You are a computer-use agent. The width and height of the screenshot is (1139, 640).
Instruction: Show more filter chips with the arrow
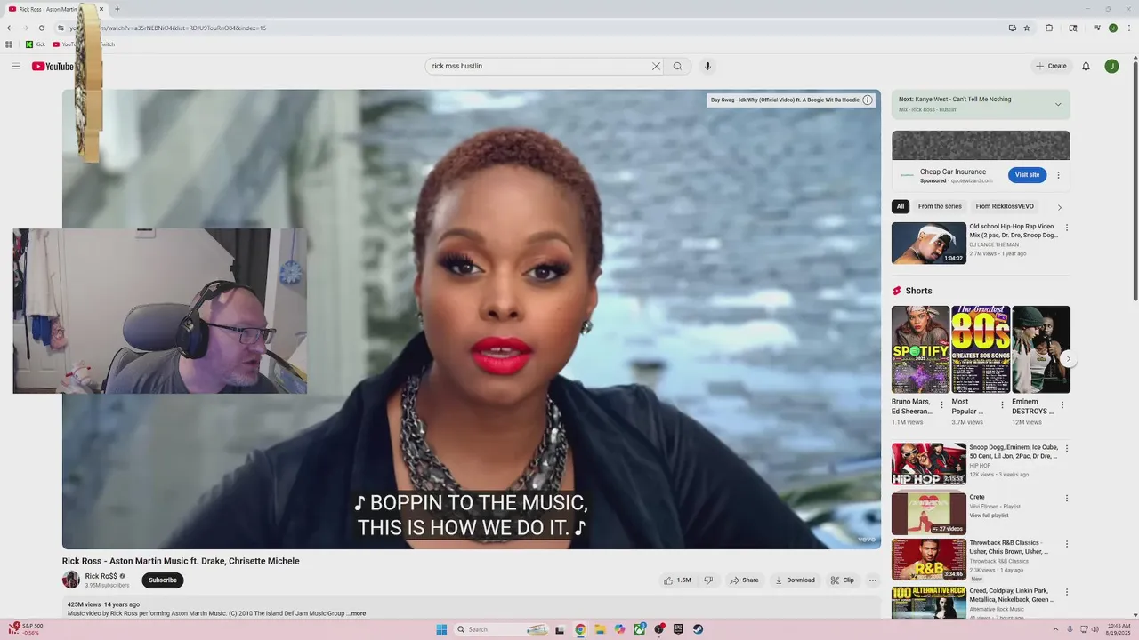tap(1059, 207)
